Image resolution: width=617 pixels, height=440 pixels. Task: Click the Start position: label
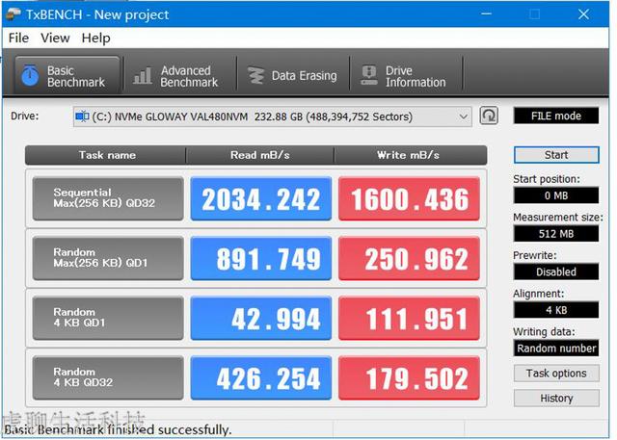click(547, 179)
